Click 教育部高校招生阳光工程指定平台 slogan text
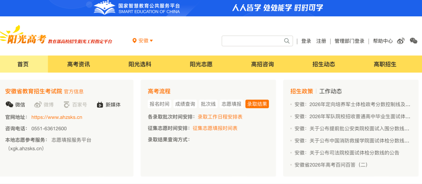The width and height of the screenshot is (422, 184). point(80,42)
